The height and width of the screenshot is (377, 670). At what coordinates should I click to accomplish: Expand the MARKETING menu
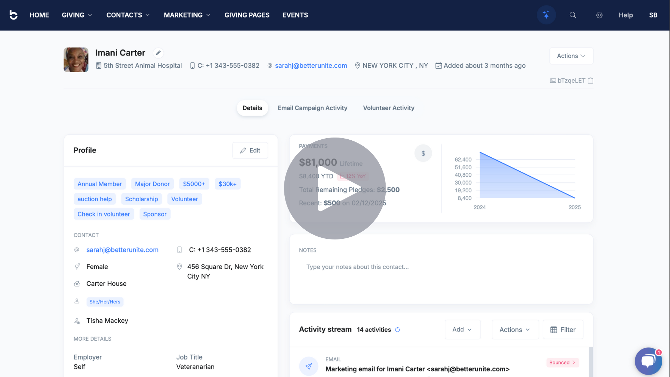click(187, 15)
